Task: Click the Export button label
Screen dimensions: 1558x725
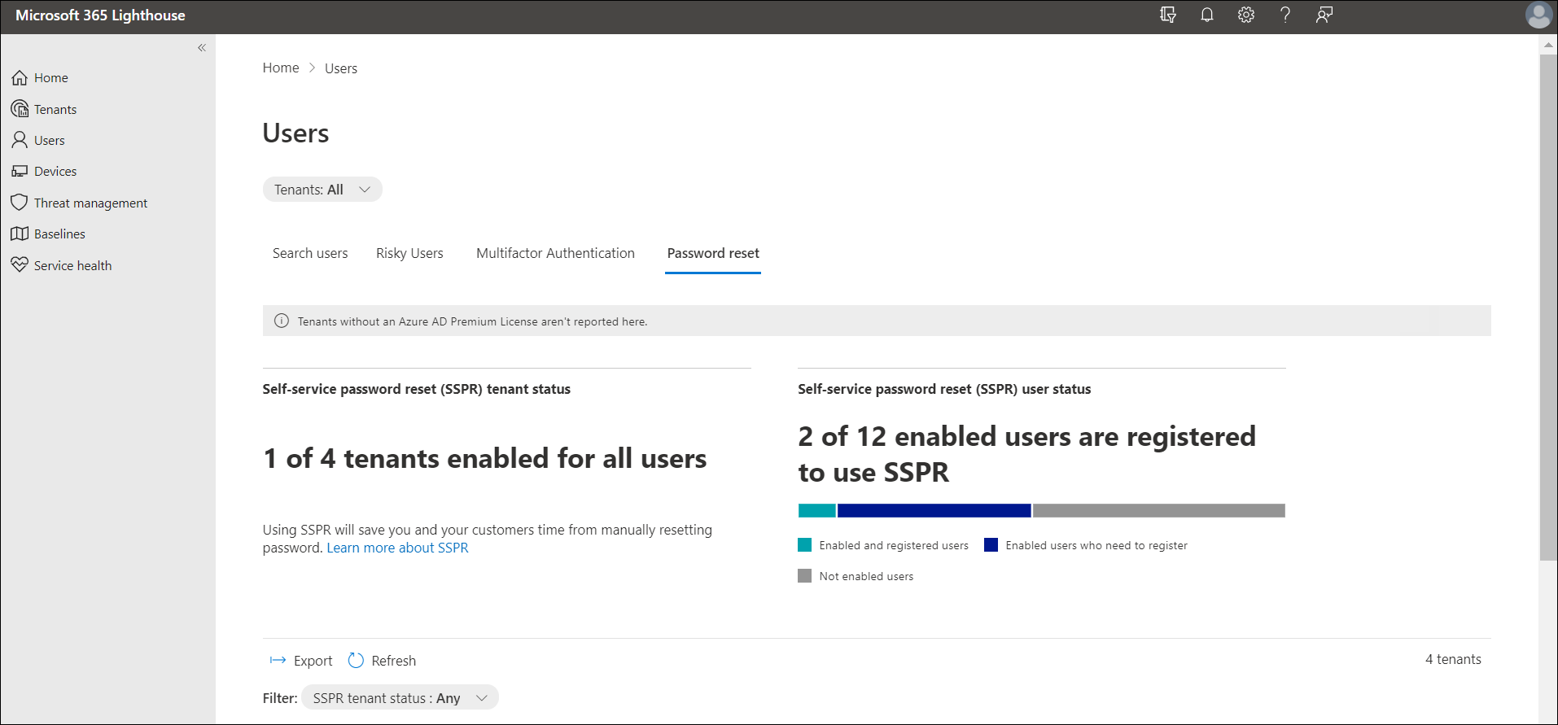Action: [313, 661]
